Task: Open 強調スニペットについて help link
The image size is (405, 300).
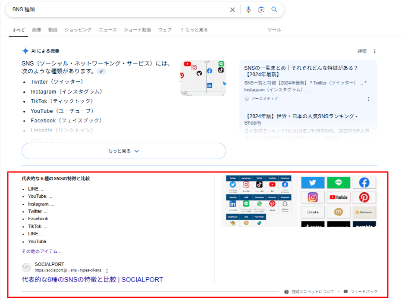Action: point(313,291)
